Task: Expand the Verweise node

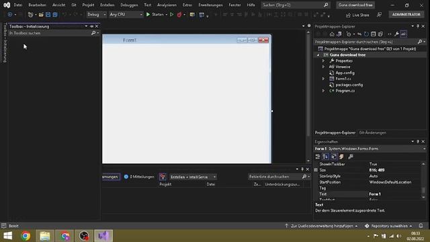Action: pyautogui.click(x=323, y=67)
